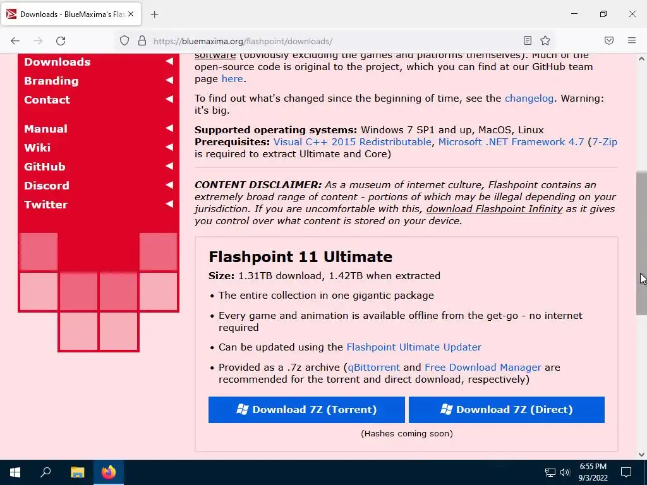The width and height of the screenshot is (647, 485).
Task: Click the arrow beside Discord
Action: (169, 185)
